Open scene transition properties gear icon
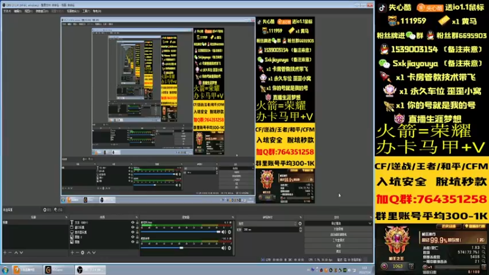The height and width of the screenshot is (275, 489). pos(300,224)
